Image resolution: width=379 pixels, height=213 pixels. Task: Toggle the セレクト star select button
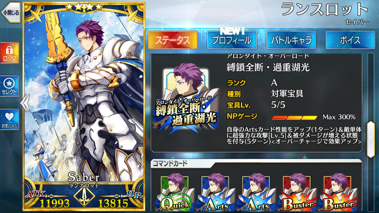coord(10,86)
